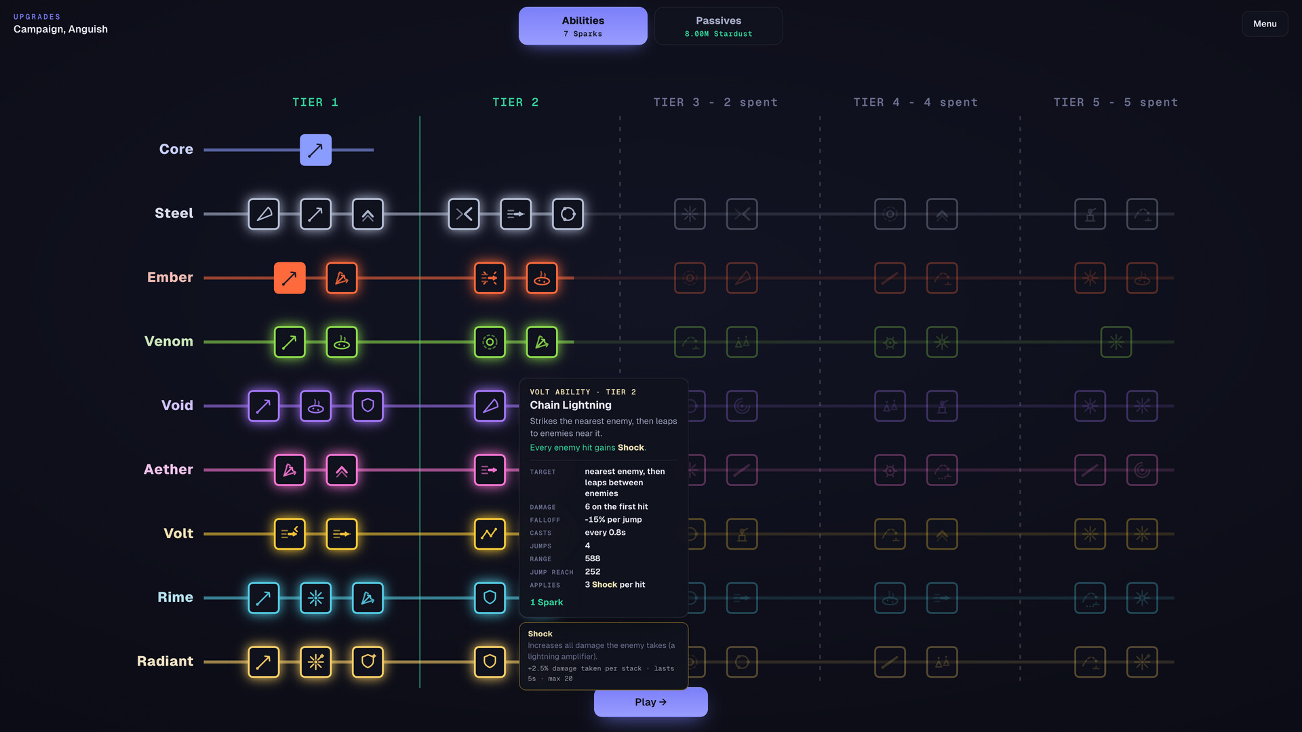Image resolution: width=1302 pixels, height=732 pixels.
Task: Select the Steel Tier 2 dash-arrow icon
Action: (x=516, y=214)
